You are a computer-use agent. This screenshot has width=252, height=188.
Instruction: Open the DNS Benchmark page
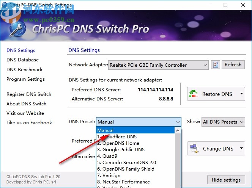coord(25,69)
